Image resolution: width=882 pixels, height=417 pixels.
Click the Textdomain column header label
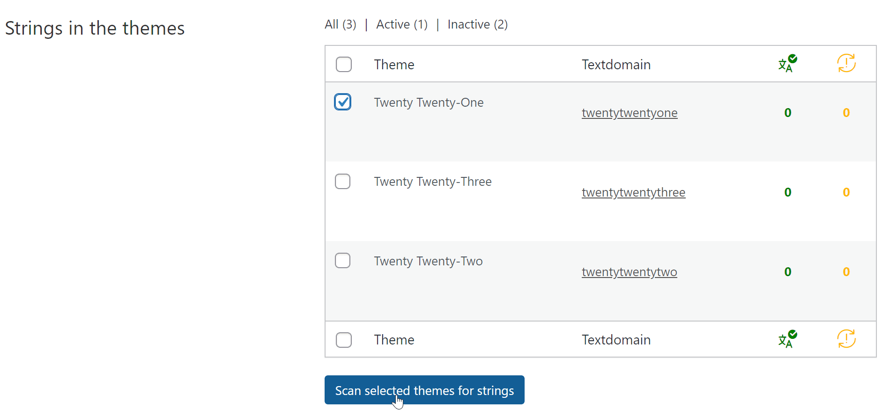(616, 65)
